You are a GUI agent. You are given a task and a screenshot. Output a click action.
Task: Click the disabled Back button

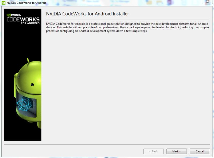tap(153, 151)
